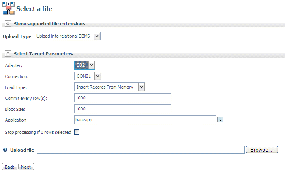This screenshot has height=171, width=285.
Task: Click the Select a file wizard icon
Action: [x=9, y=8]
